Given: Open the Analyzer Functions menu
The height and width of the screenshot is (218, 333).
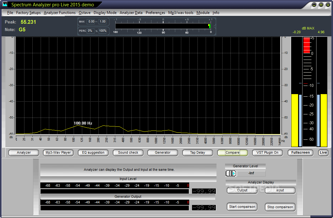Looking at the screenshot, I should pos(60,13).
